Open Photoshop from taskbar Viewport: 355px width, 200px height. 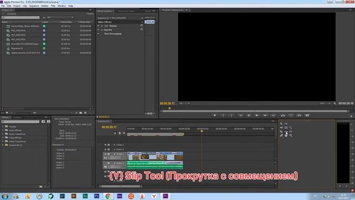point(97,196)
